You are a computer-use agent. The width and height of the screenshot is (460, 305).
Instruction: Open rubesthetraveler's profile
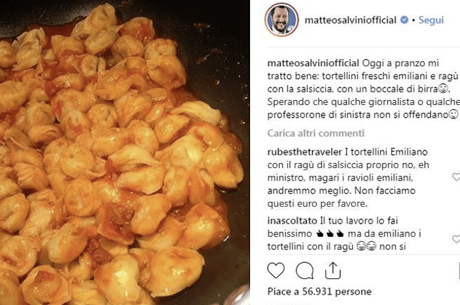coord(305,152)
